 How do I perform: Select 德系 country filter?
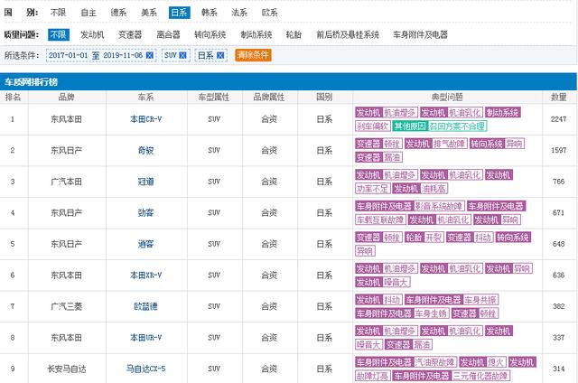(x=118, y=13)
